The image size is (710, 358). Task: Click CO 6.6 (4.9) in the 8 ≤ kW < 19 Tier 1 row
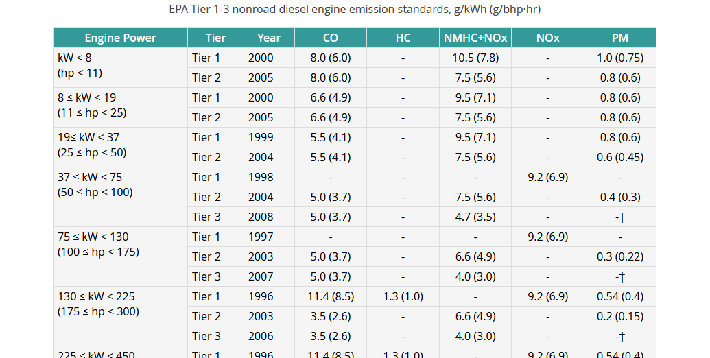331,98
